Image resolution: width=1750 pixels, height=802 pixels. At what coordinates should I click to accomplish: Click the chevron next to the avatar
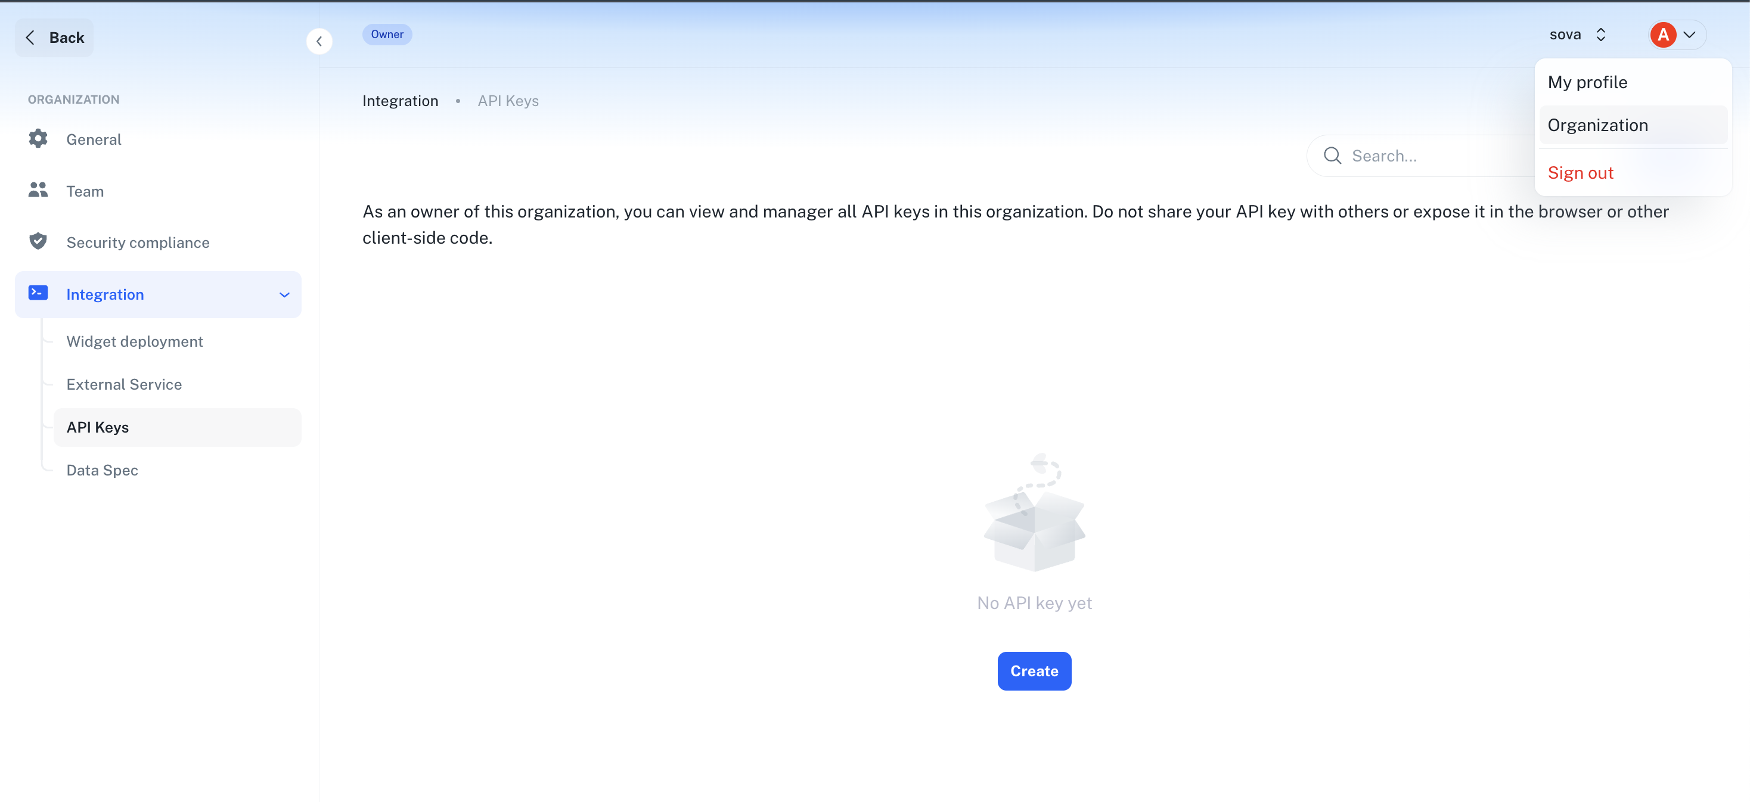(1690, 35)
